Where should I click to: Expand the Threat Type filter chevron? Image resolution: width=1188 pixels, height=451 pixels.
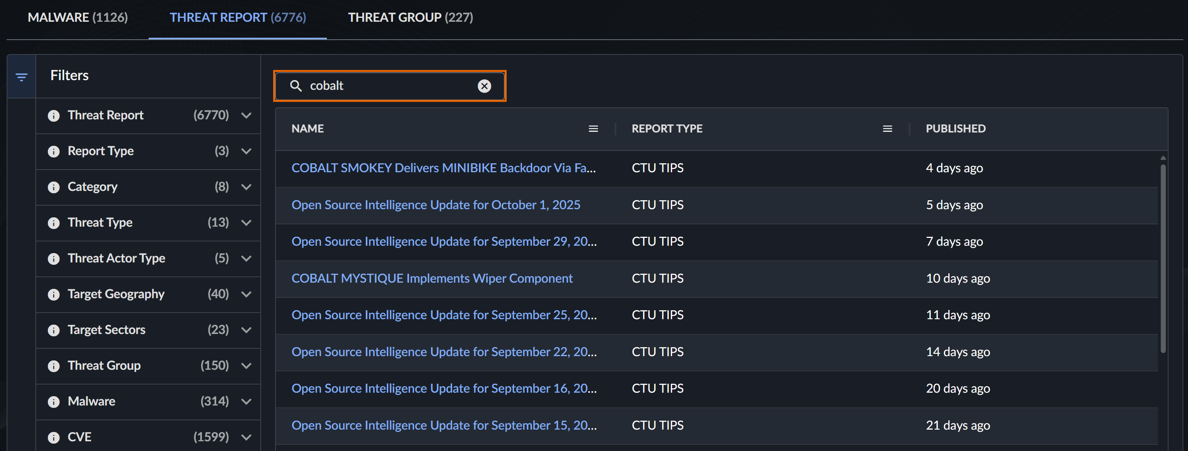point(246,223)
